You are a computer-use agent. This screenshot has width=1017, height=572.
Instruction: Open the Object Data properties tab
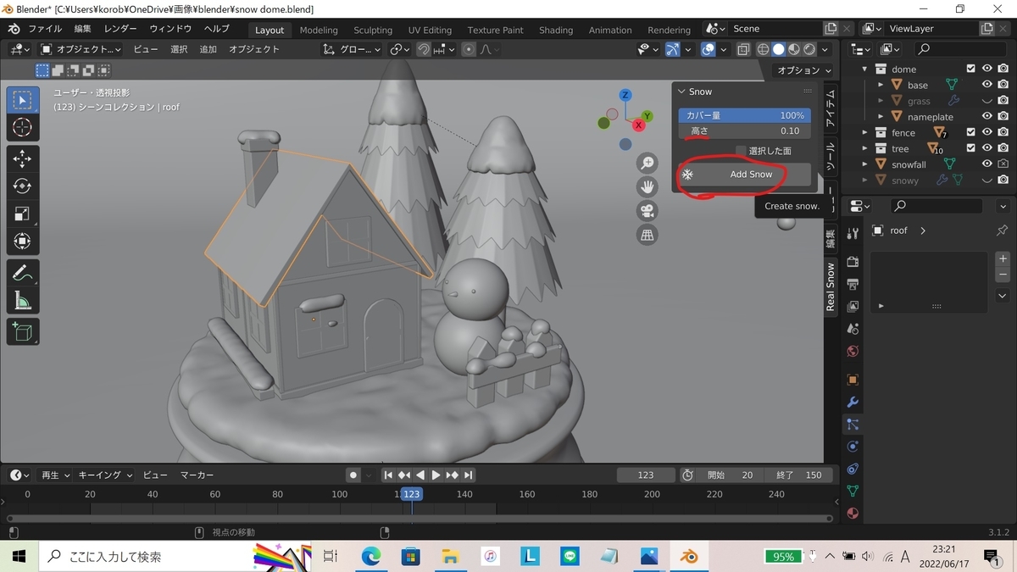click(x=853, y=491)
